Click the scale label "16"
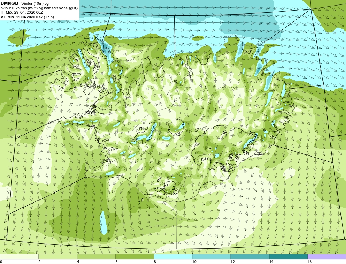The width and height of the screenshot is (346, 264). click(310, 262)
